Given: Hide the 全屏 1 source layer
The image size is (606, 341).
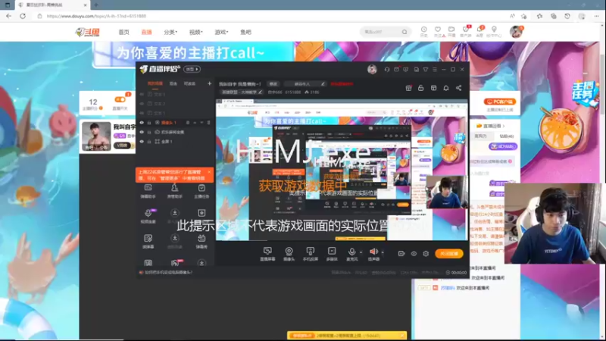Looking at the screenshot, I should [142, 142].
